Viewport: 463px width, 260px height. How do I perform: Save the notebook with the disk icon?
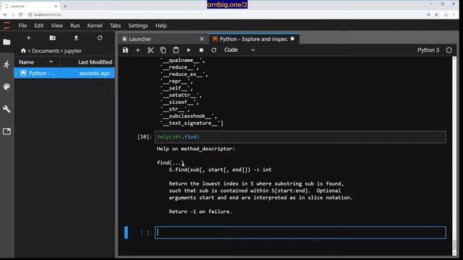pyautogui.click(x=125, y=50)
